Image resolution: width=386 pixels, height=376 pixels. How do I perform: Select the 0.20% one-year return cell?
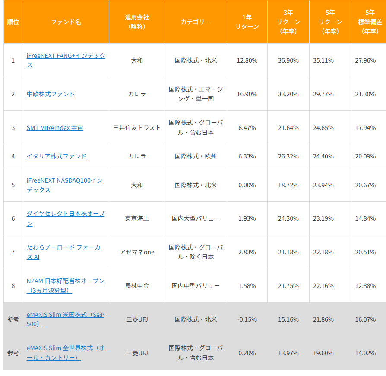247,353
